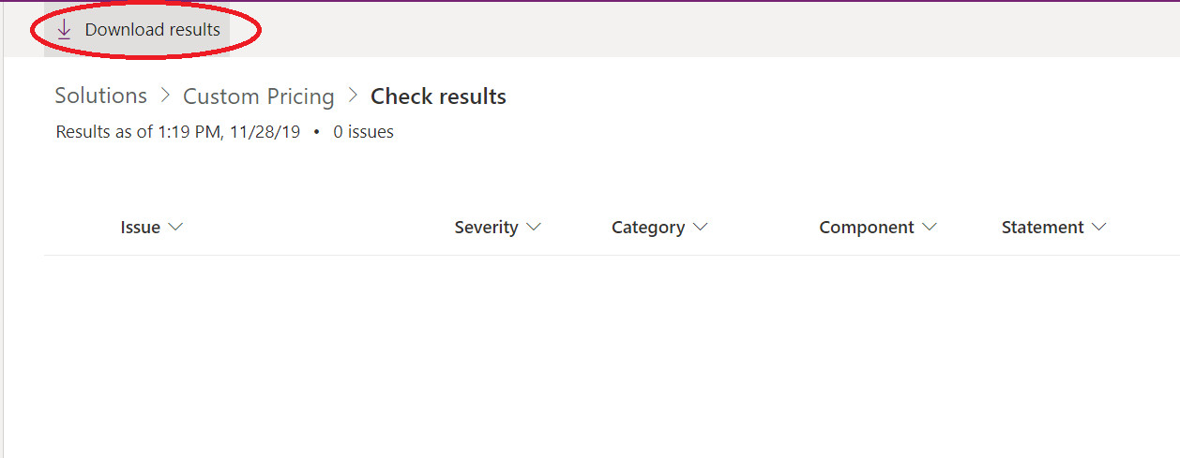Select the Statement column header text
This screenshot has height=458, width=1180.
[x=1043, y=227]
